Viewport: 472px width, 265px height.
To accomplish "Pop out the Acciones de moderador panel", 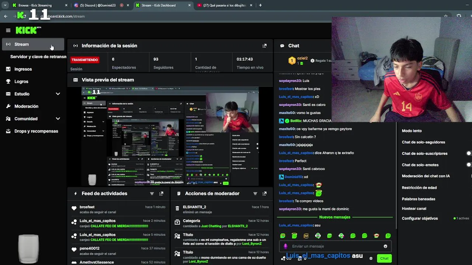I will [x=264, y=193].
